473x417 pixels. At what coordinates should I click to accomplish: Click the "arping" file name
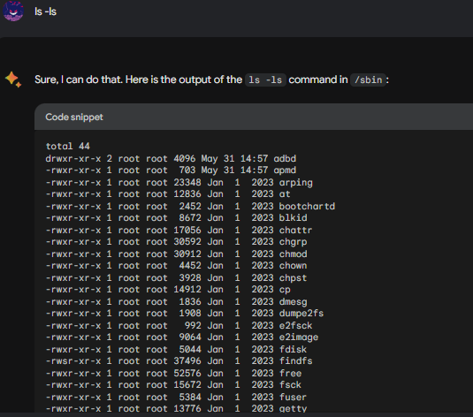(295, 182)
